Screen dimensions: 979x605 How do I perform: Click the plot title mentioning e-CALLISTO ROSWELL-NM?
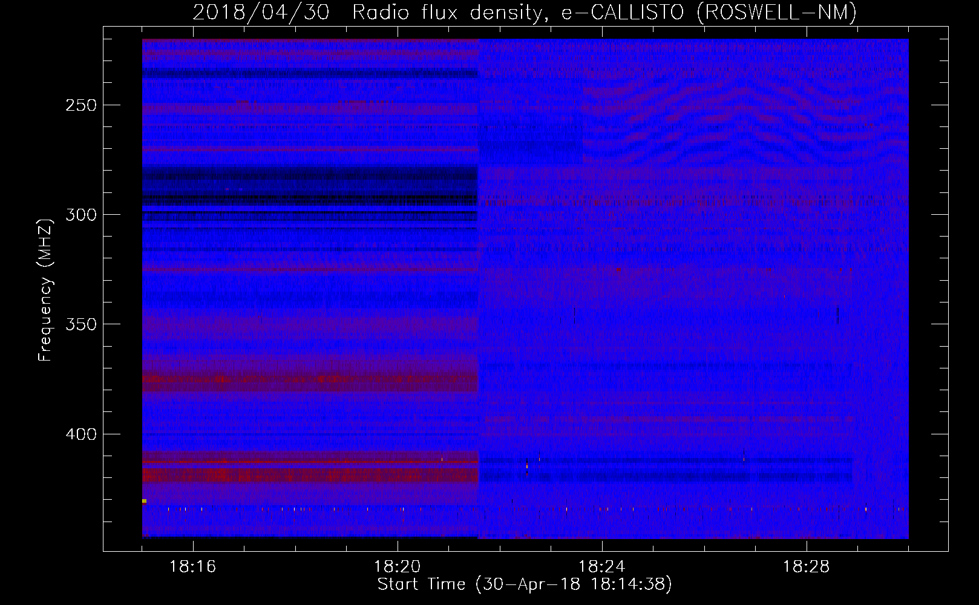[525, 12]
